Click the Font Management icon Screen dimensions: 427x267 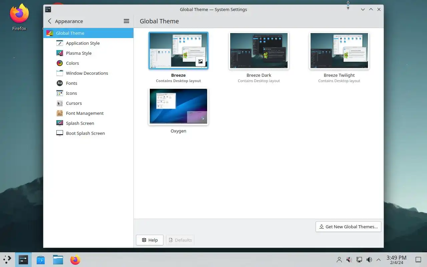tap(60, 113)
